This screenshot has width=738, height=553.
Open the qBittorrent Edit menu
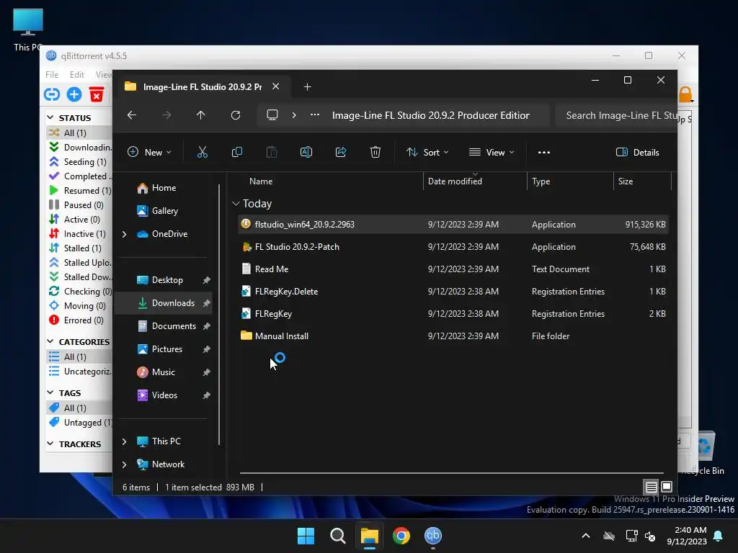pos(76,75)
